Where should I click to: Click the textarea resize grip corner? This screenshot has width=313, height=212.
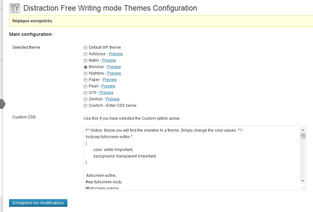(x=303, y=187)
